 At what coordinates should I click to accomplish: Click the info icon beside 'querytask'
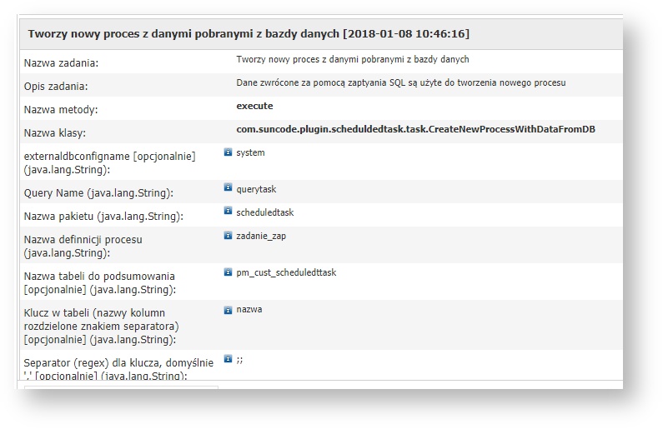pyautogui.click(x=228, y=188)
